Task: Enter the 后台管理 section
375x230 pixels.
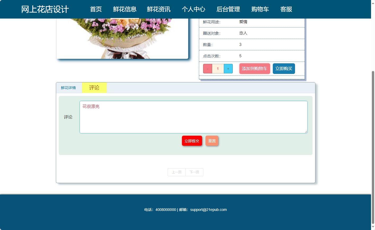Action: 228,9
